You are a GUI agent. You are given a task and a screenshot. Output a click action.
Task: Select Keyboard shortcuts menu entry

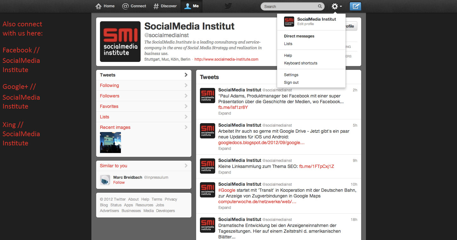click(301, 63)
